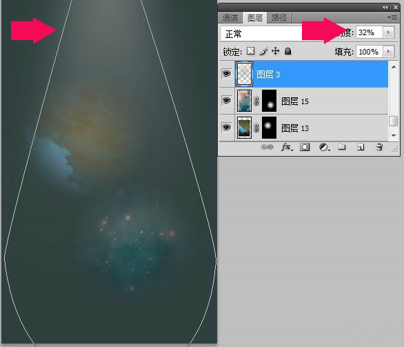The width and height of the screenshot is (404, 347).
Task: Hide 图层 3 layer visibility
Action: click(227, 74)
